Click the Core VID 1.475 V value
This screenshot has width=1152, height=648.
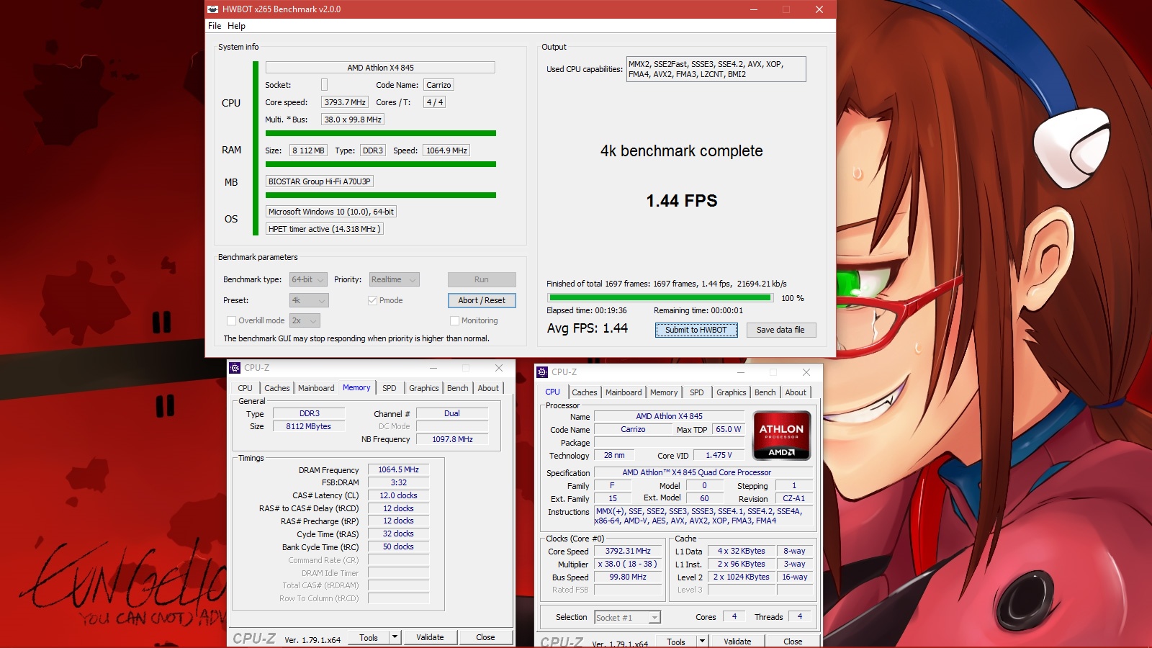point(719,455)
